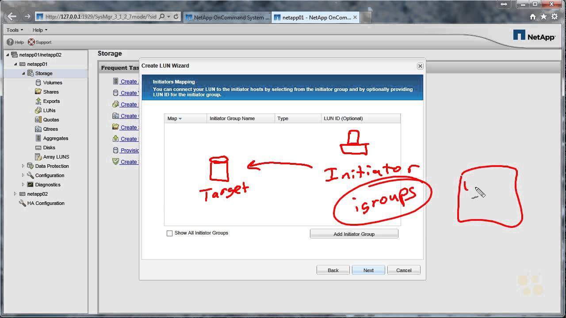Click the Next button in the wizard
Image resolution: width=566 pixels, height=318 pixels.
click(368, 270)
